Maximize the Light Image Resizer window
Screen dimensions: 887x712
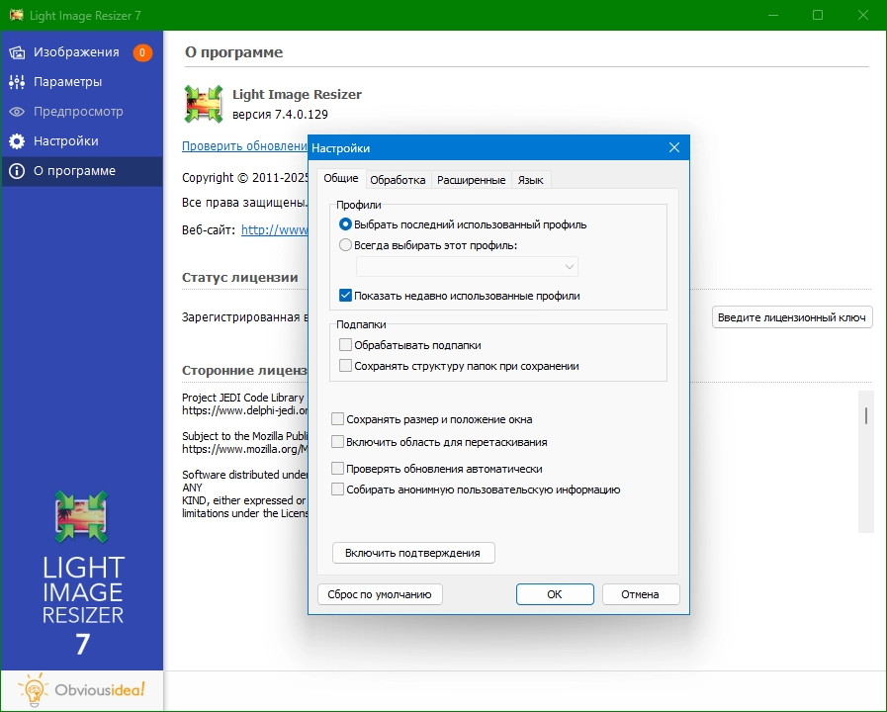tap(818, 15)
